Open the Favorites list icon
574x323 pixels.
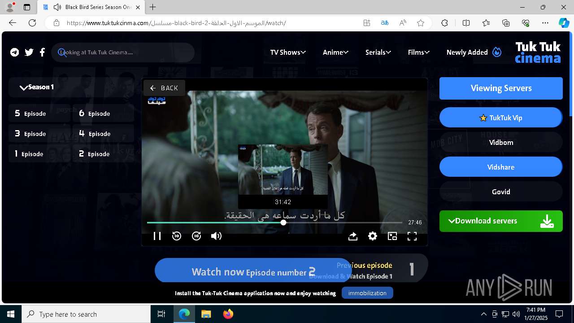pos(486,23)
